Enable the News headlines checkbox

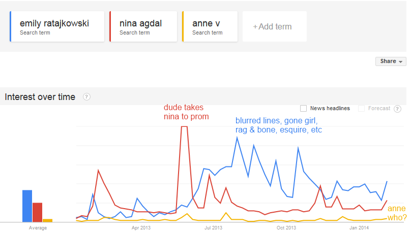tap(304, 108)
